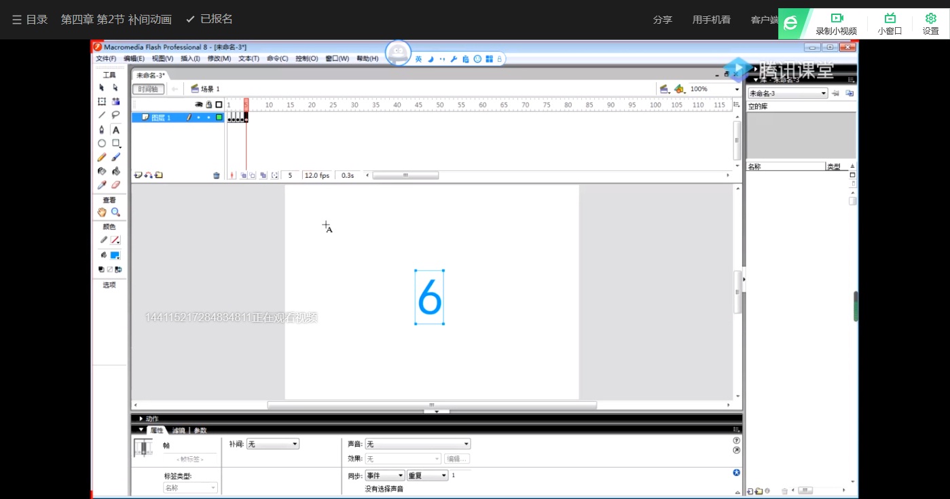The width and height of the screenshot is (950, 499).
Task: Pick the Eraser tool
Action: tap(115, 184)
